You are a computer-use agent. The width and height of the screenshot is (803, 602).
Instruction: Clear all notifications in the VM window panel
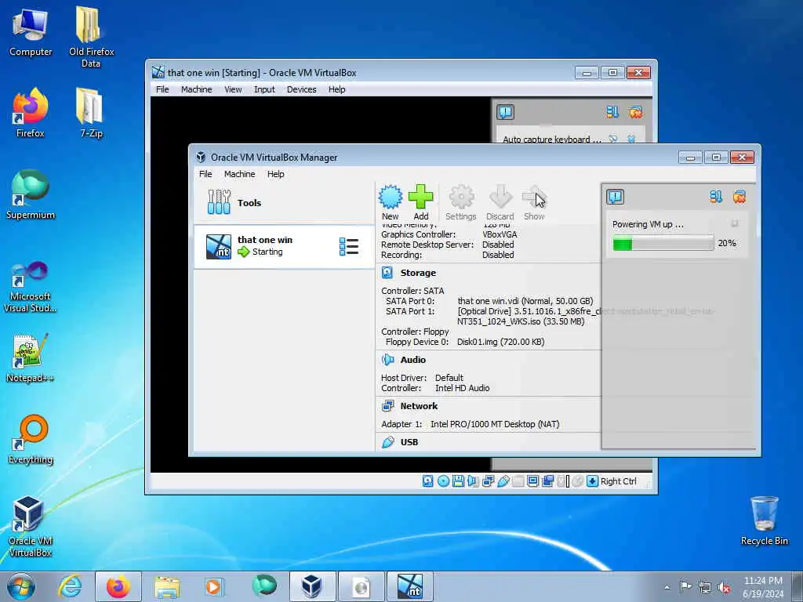point(635,111)
